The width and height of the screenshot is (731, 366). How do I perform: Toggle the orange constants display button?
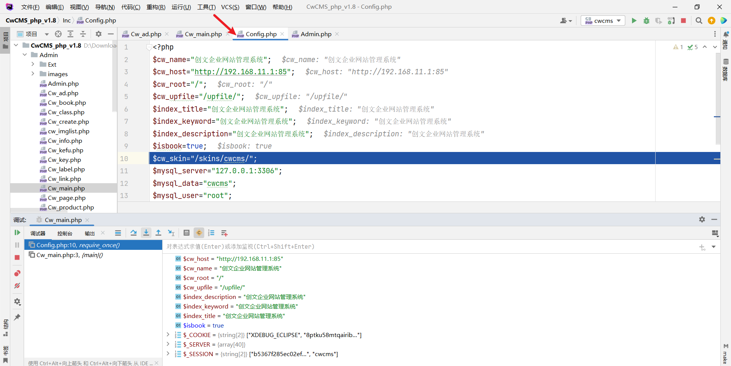coord(199,233)
